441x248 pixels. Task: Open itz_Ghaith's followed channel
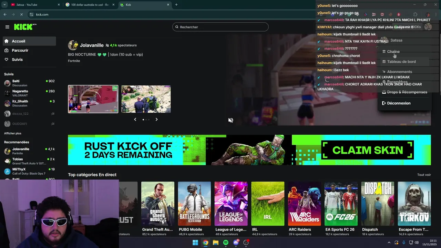click(30, 103)
